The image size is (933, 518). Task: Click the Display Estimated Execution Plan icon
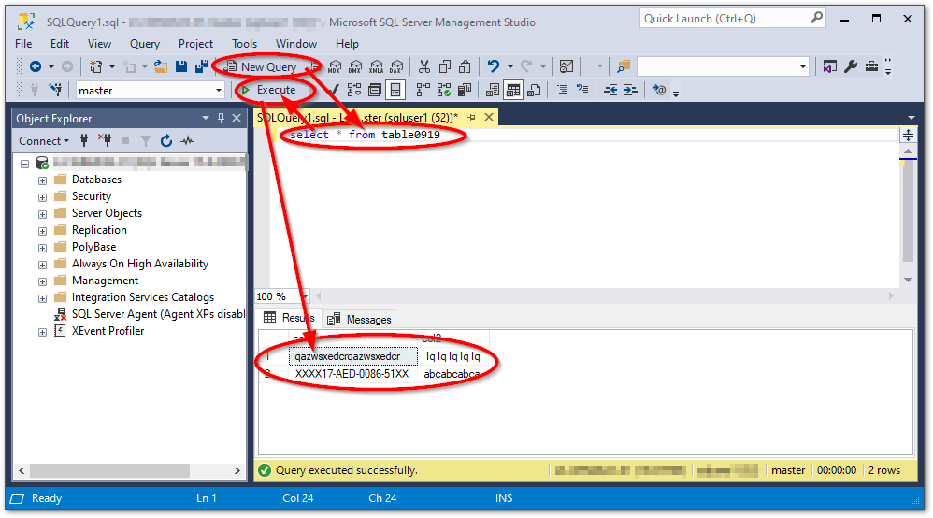pos(354,90)
